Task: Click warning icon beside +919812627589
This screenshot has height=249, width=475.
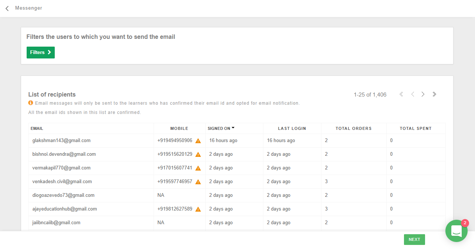Action: coord(198,209)
